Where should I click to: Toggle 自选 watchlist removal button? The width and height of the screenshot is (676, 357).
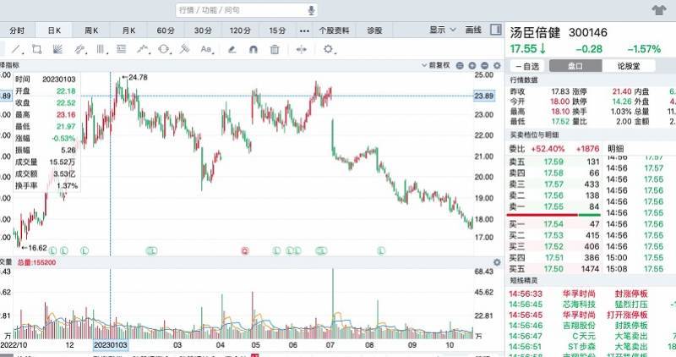coord(526,65)
